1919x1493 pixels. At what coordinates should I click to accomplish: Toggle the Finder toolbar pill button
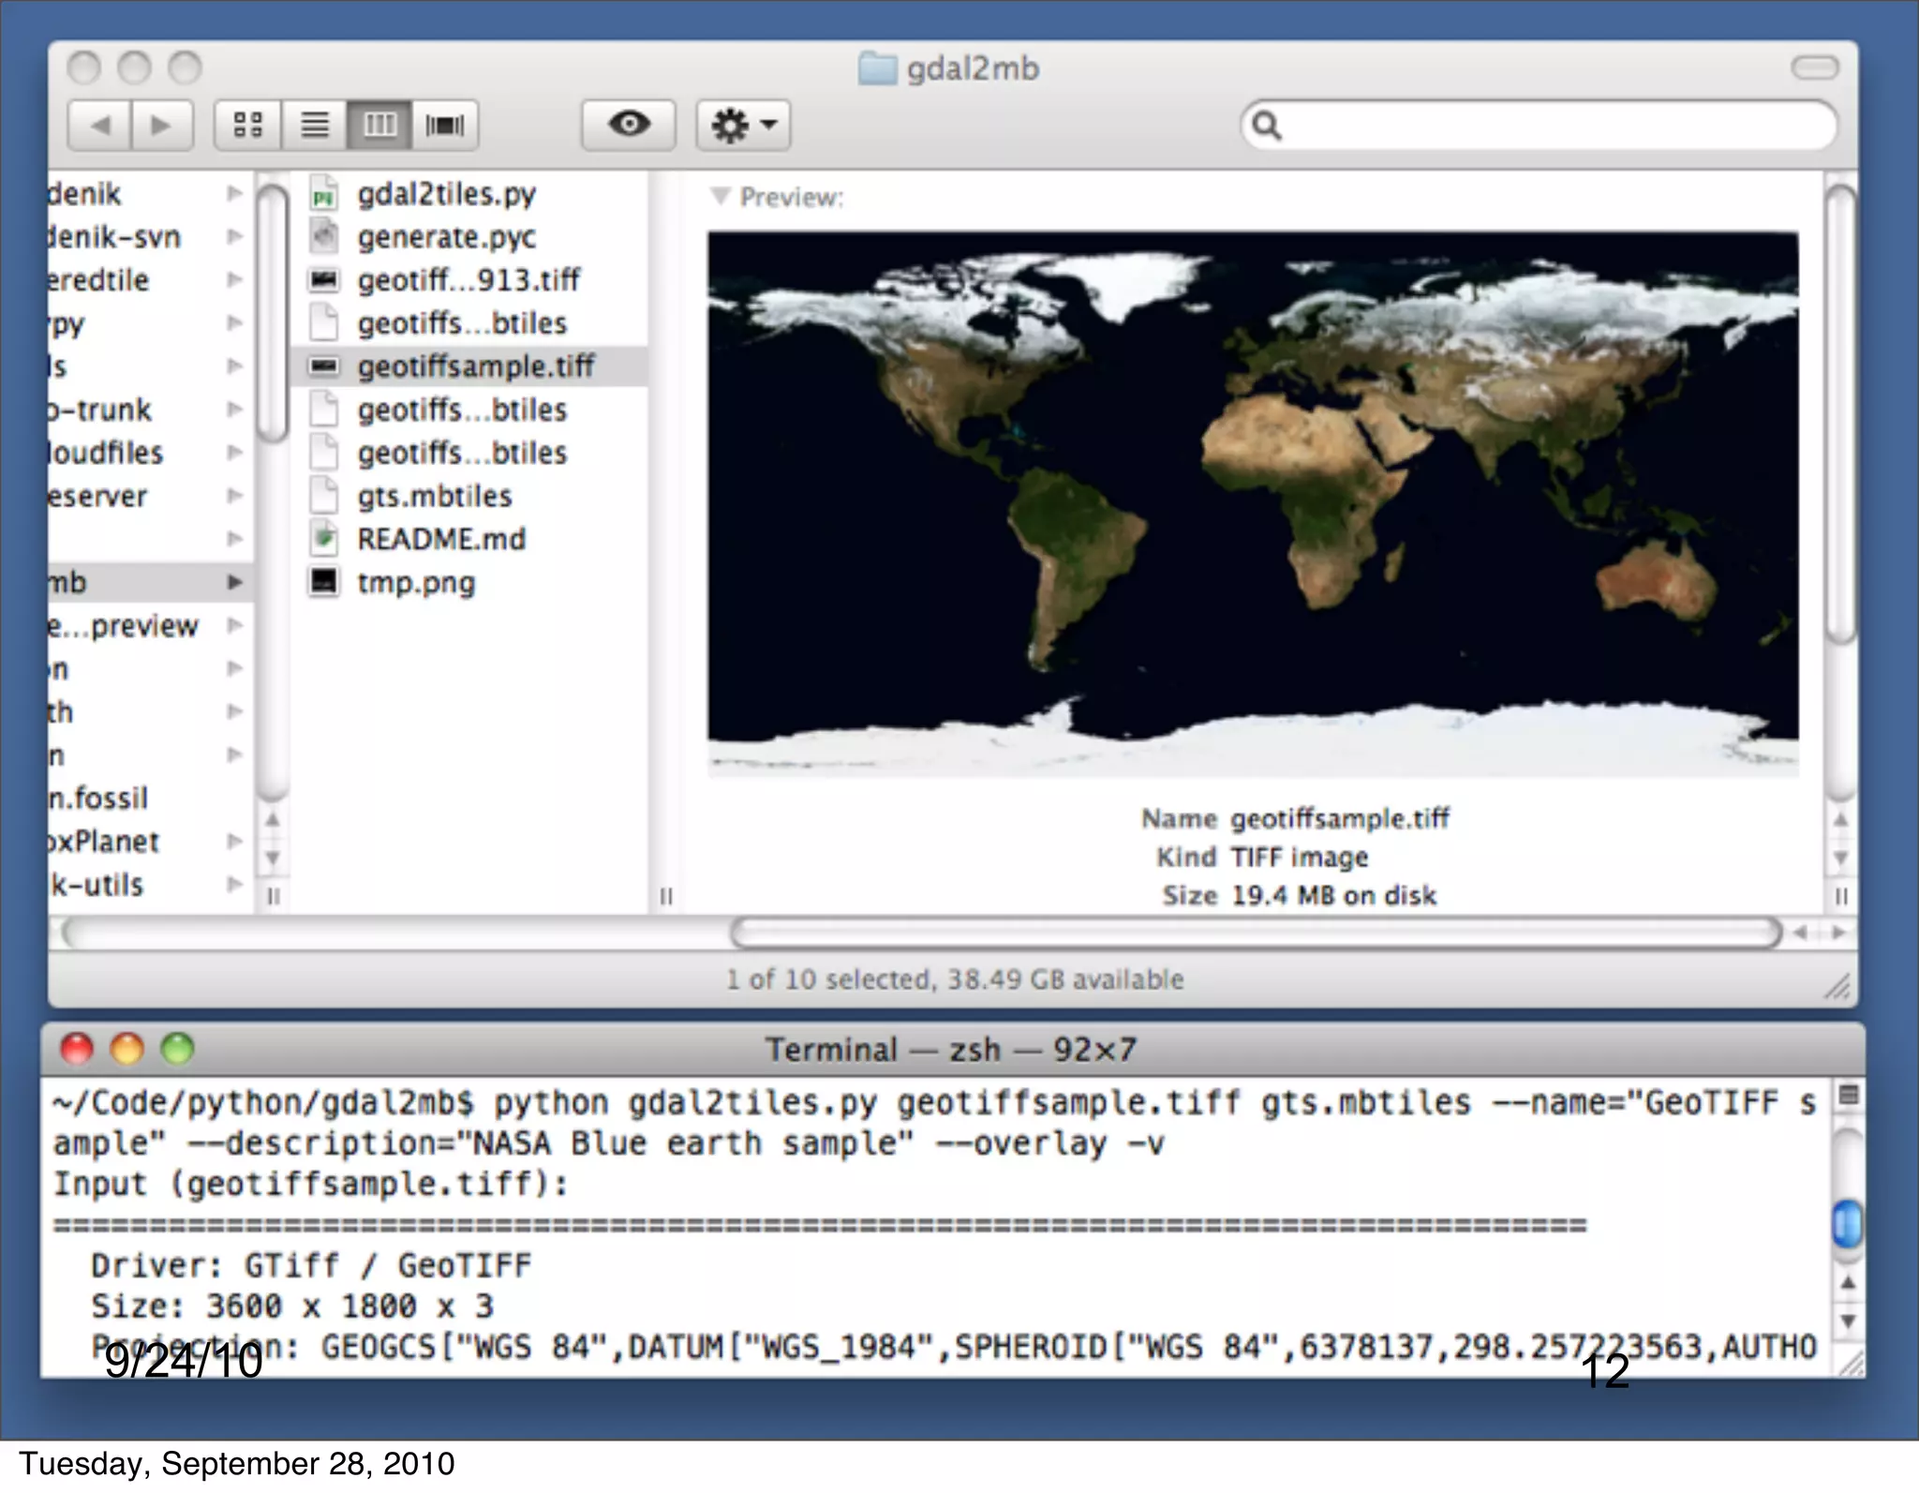(1814, 67)
